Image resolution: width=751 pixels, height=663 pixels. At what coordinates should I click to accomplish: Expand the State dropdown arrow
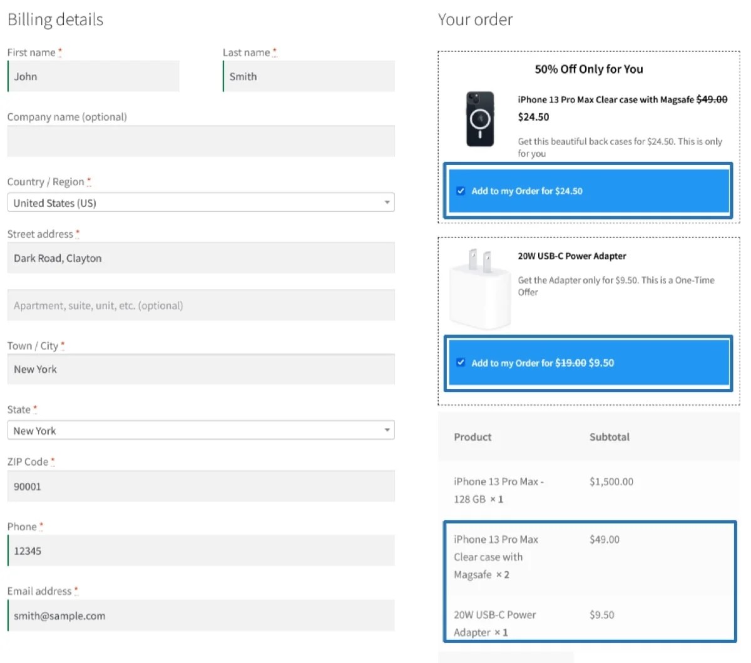coord(387,430)
